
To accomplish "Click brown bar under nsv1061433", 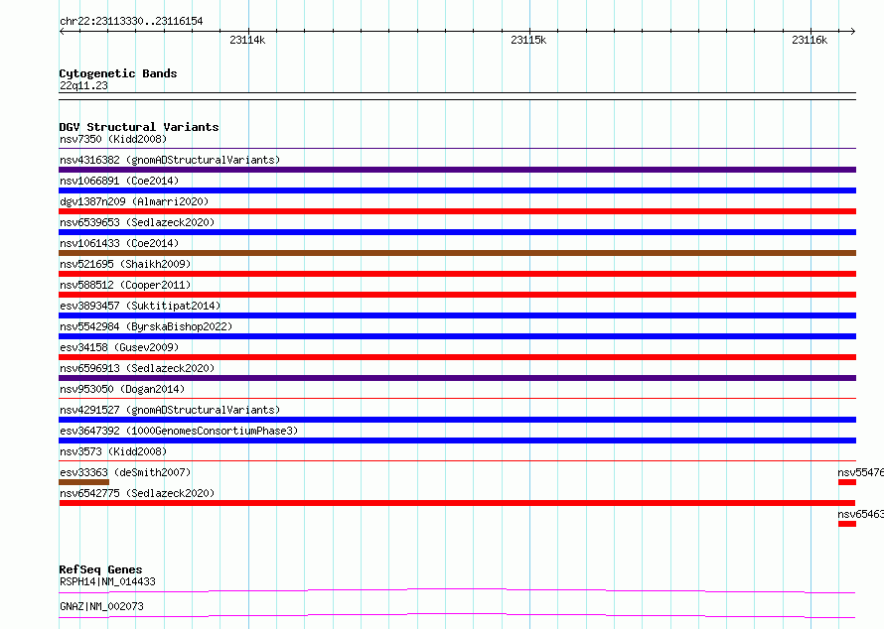I will coord(457,253).
